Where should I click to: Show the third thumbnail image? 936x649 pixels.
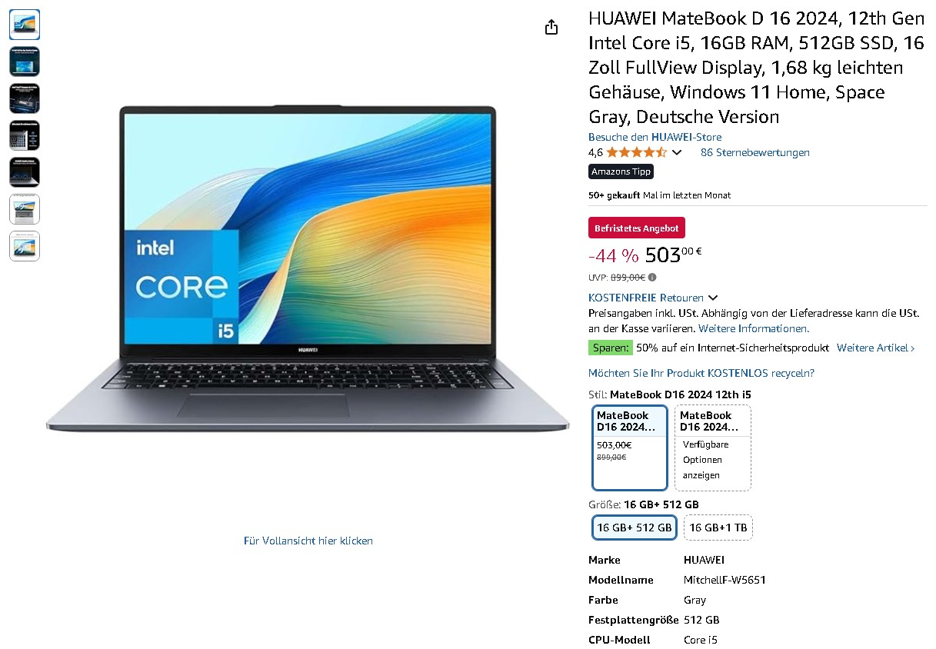25,98
